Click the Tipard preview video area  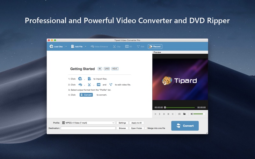click(180, 79)
